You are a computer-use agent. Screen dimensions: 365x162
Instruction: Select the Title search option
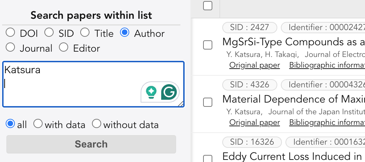click(85, 33)
